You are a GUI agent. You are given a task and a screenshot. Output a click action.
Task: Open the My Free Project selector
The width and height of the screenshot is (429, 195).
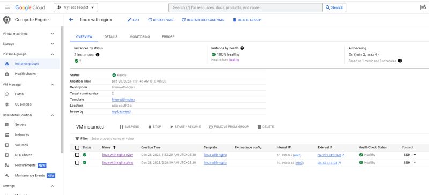[76, 7]
